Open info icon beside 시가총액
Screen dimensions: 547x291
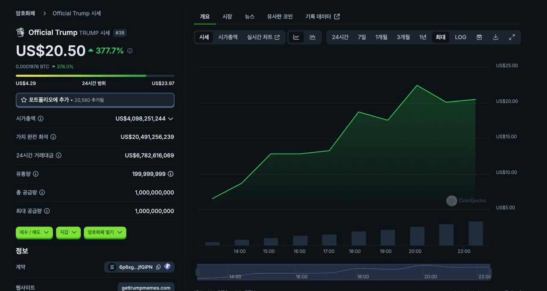41,119
